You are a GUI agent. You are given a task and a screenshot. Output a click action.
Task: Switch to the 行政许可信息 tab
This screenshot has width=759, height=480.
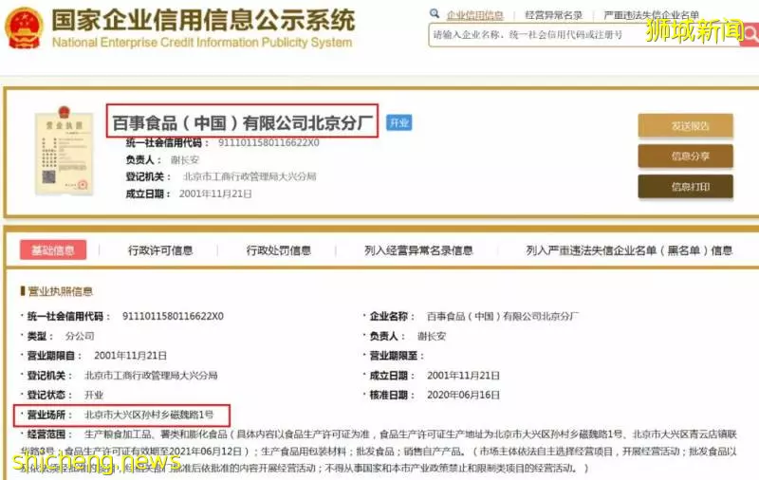coord(160,250)
